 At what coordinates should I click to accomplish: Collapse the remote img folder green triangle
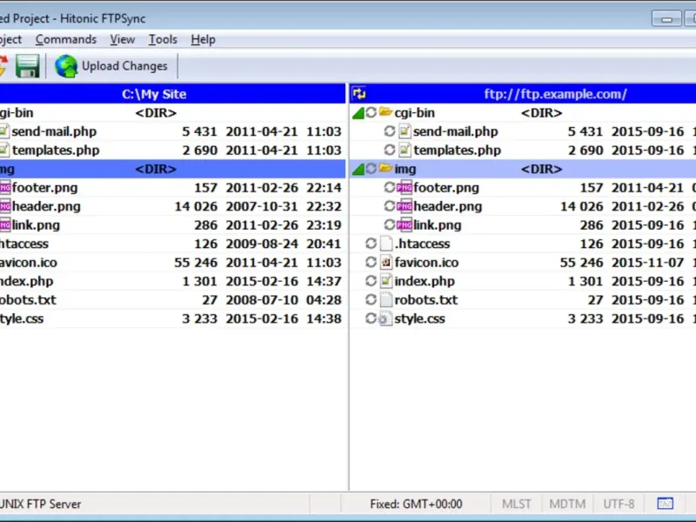[x=358, y=170]
